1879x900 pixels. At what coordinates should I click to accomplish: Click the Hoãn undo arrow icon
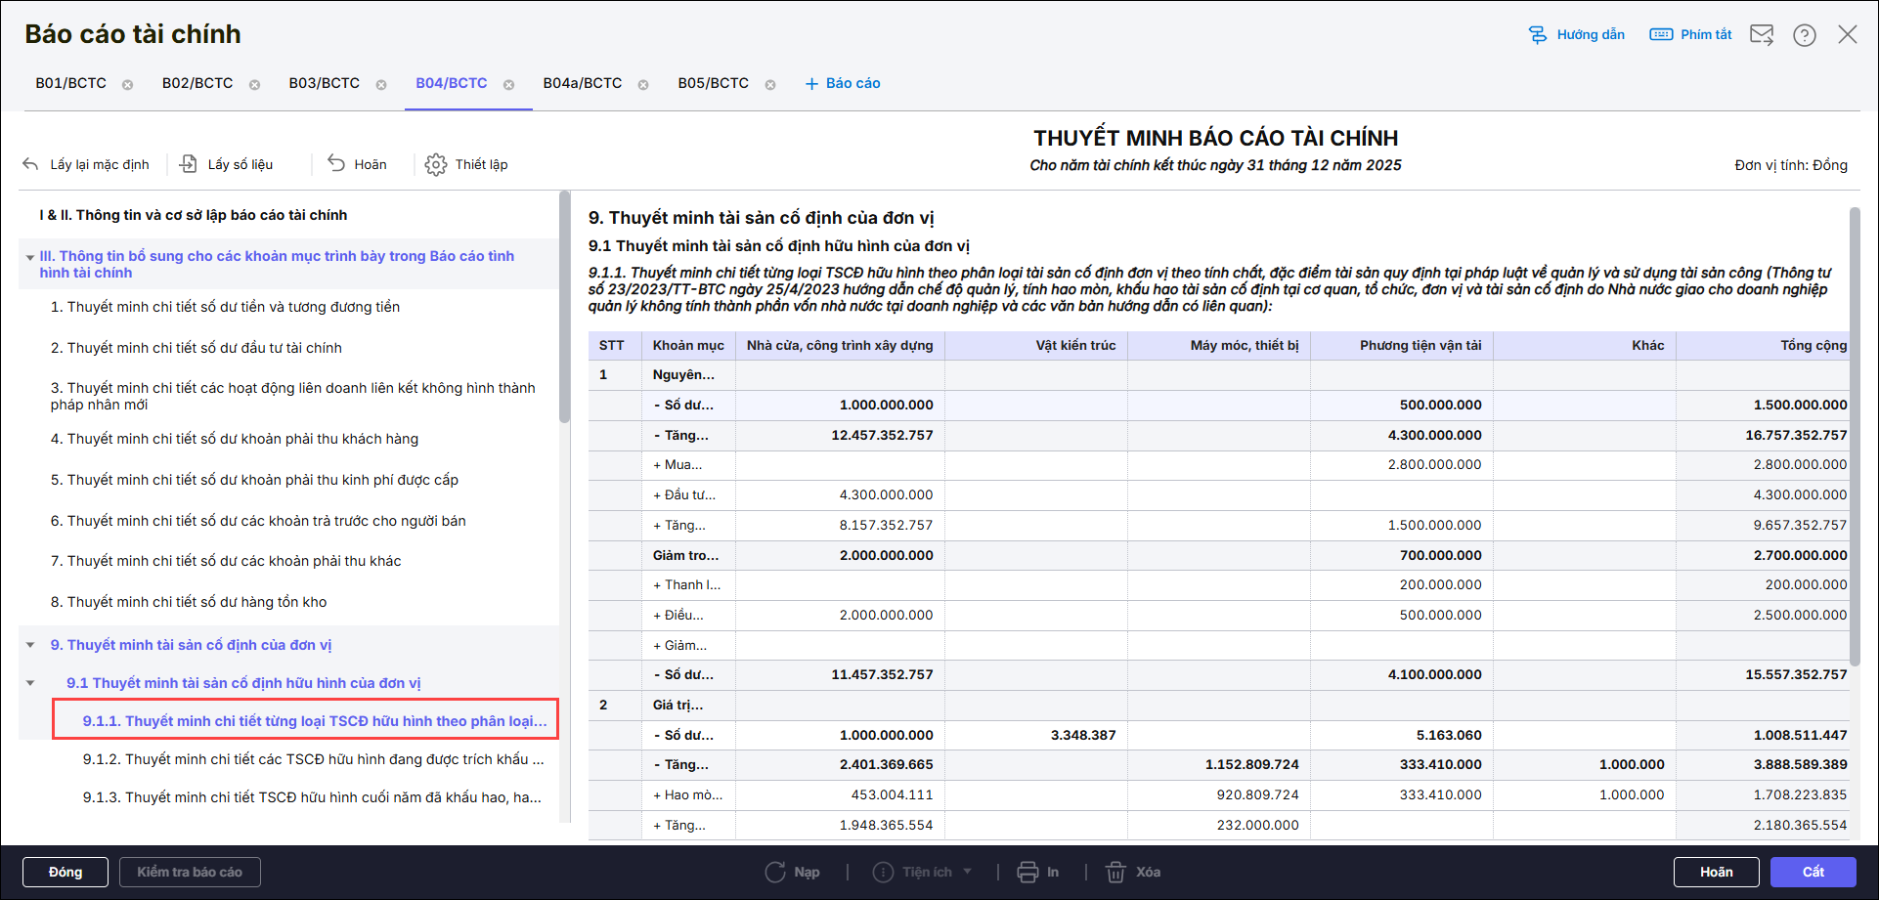pos(336,163)
